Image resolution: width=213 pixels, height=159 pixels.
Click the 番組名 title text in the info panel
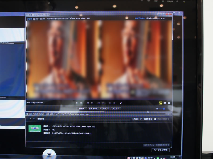pyautogui.click(x=74, y=127)
